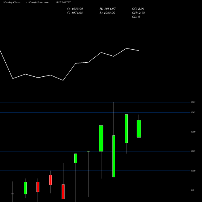Click the last green candle on the right
The height and width of the screenshot is (202, 202).
point(139,129)
